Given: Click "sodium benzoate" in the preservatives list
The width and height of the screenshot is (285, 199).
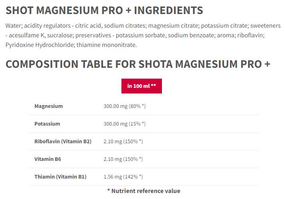Looking at the screenshot, I should pyautogui.click(x=189, y=35).
